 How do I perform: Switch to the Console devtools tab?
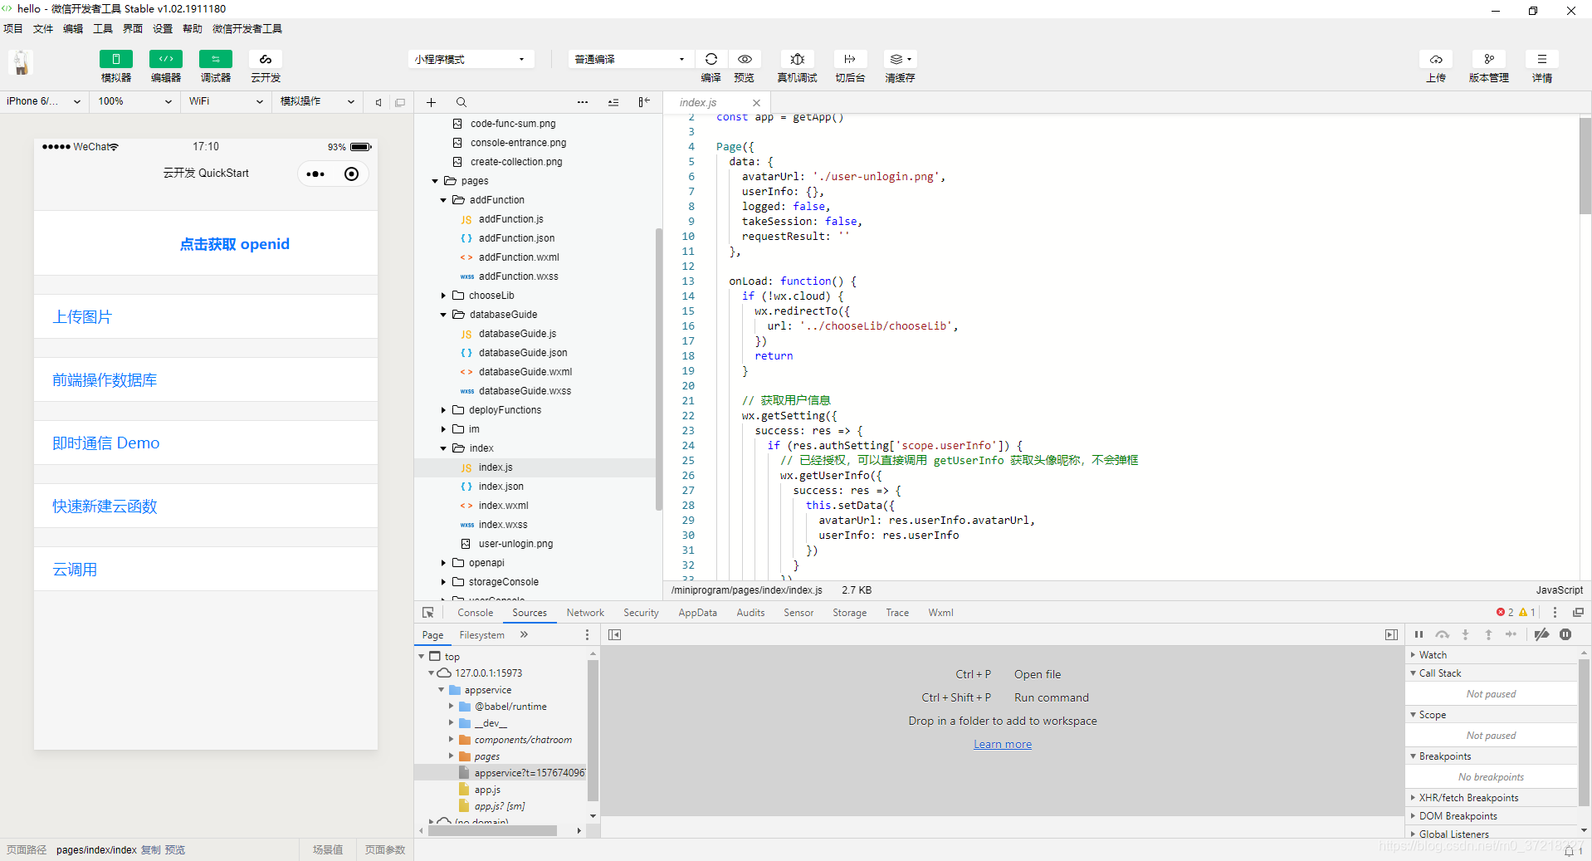coord(475,613)
